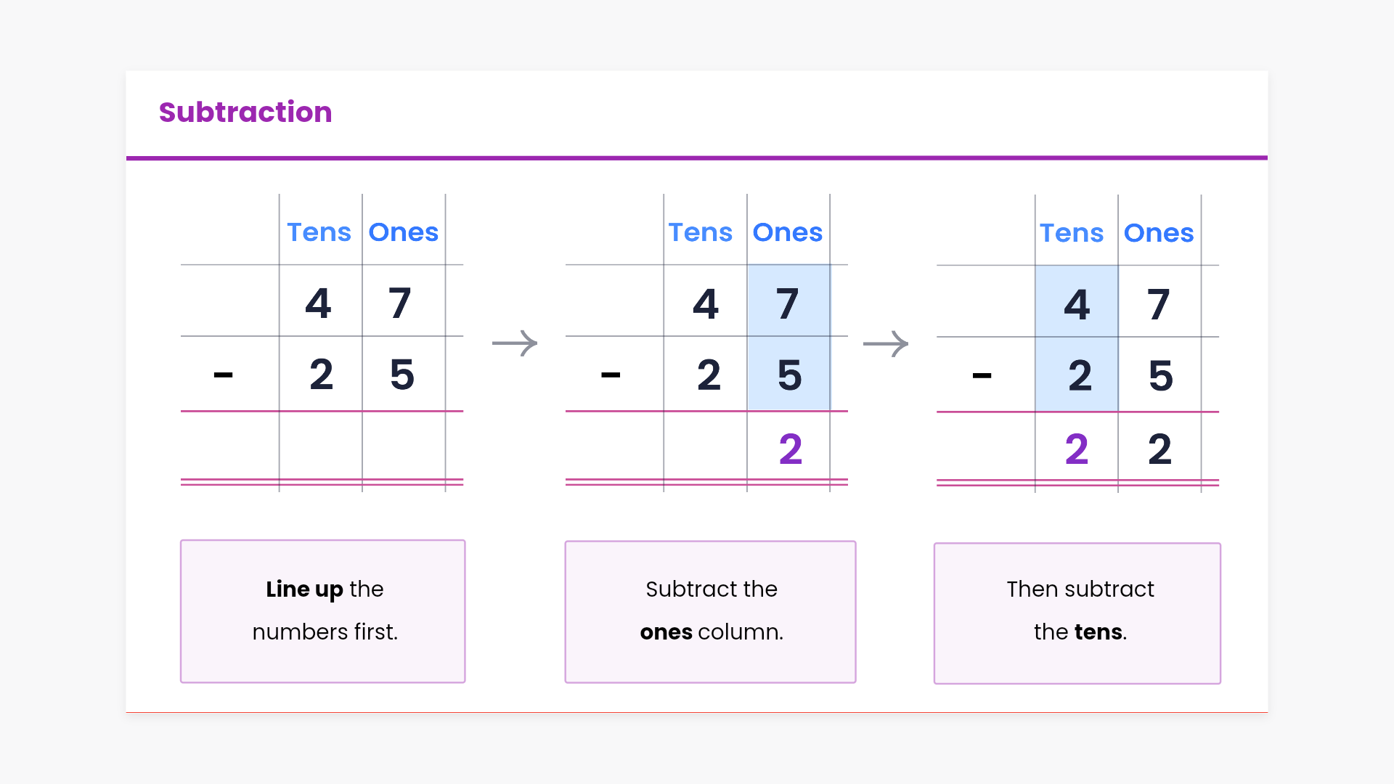This screenshot has height=784, width=1394.
Task: Click the purple 2 answer in the middle grid
Action: point(790,449)
